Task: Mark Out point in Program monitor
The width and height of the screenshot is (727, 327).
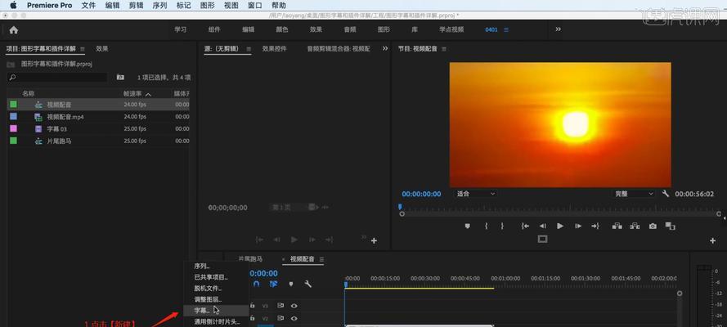Action: [502, 226]
